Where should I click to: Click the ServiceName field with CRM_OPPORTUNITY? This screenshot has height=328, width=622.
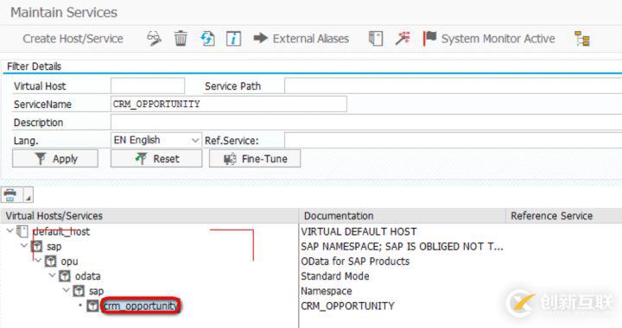(229, 104)
